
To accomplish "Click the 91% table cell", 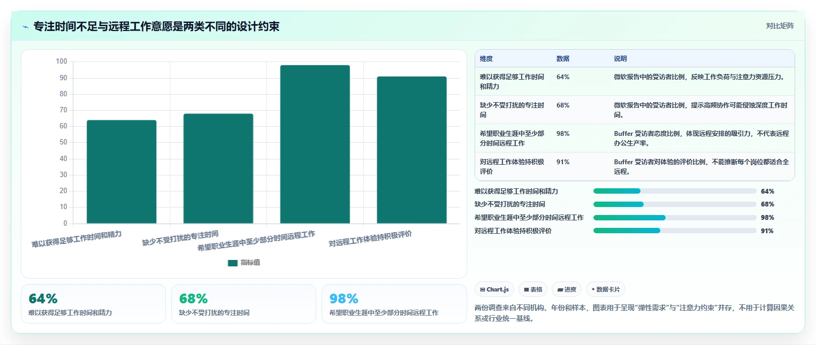I will [x=563, y=162].
